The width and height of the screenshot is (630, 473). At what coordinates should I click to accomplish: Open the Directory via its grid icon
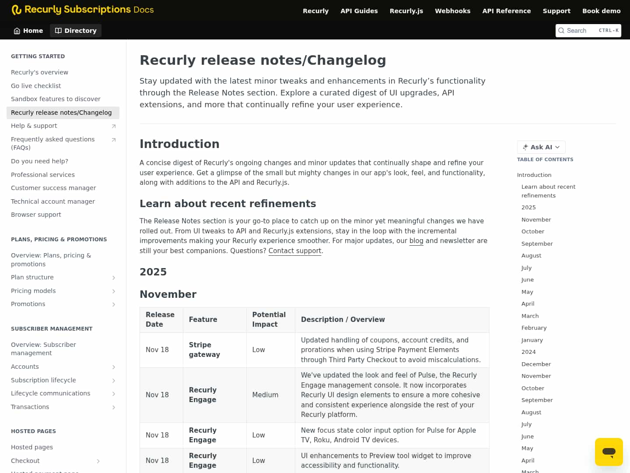pos(58,30)
